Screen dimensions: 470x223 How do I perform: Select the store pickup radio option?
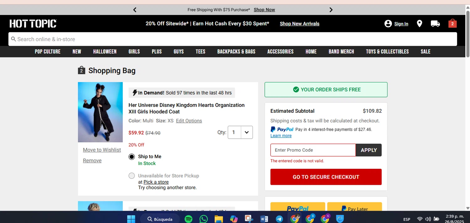132,176
